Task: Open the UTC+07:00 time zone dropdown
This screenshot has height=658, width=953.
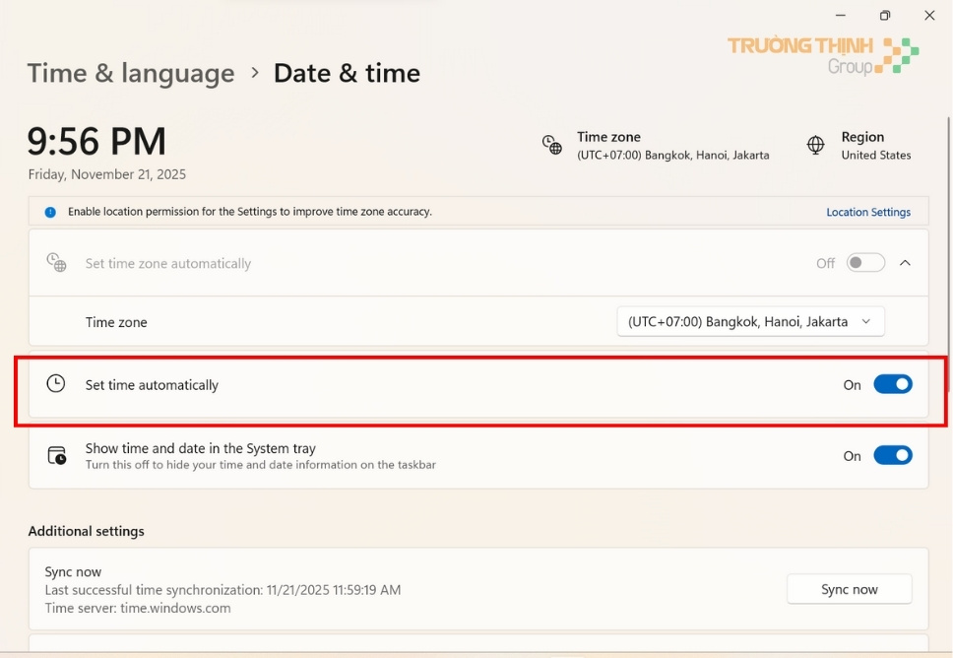Action: (x=750, y=321)
